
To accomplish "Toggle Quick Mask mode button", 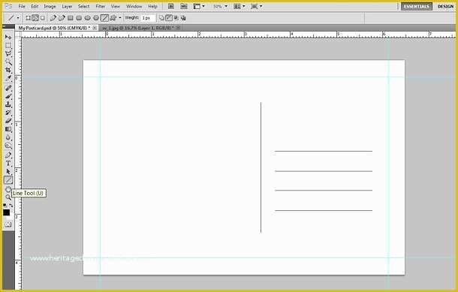I will pyautogui.click(x=8, y=224).
